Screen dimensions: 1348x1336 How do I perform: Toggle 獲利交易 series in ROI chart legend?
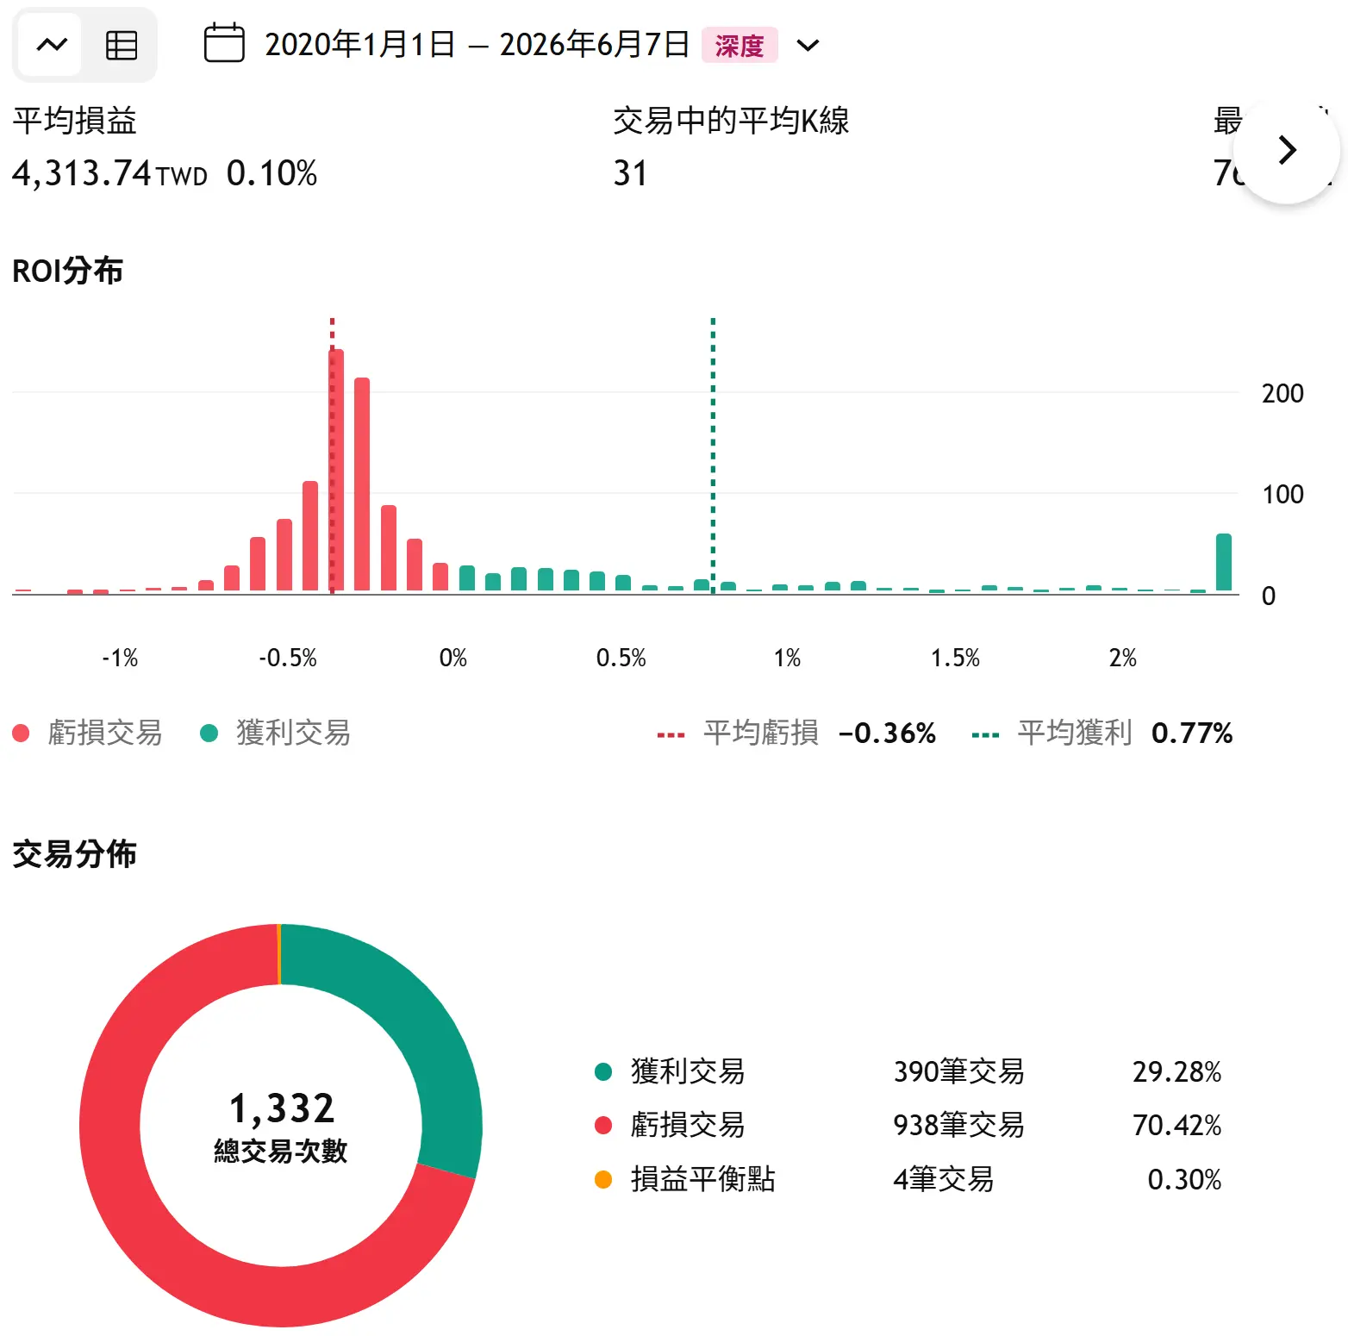tap(275, 733)
